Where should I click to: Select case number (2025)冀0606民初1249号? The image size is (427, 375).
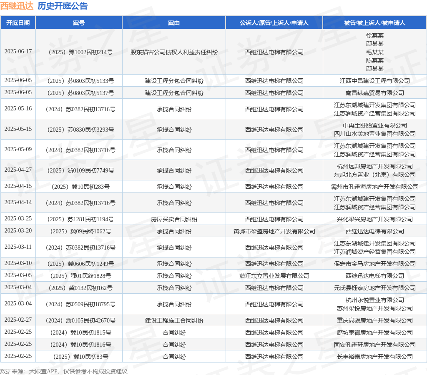click(x=79, y=264)
